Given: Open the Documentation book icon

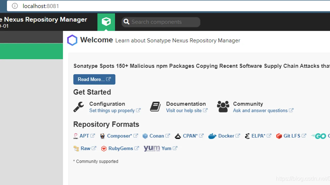Looking at the screenshot, I should tap(155, 107).
